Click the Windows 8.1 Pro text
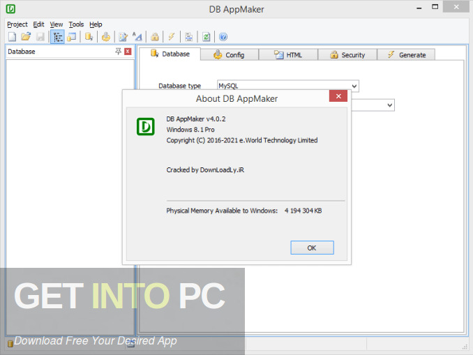Image resolution: width=473 pixels, height=355 pixels. point(190,130)
